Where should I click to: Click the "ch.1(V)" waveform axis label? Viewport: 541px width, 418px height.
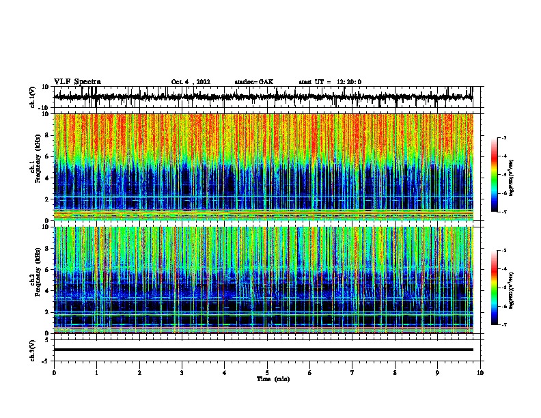(x=33, y=97)
